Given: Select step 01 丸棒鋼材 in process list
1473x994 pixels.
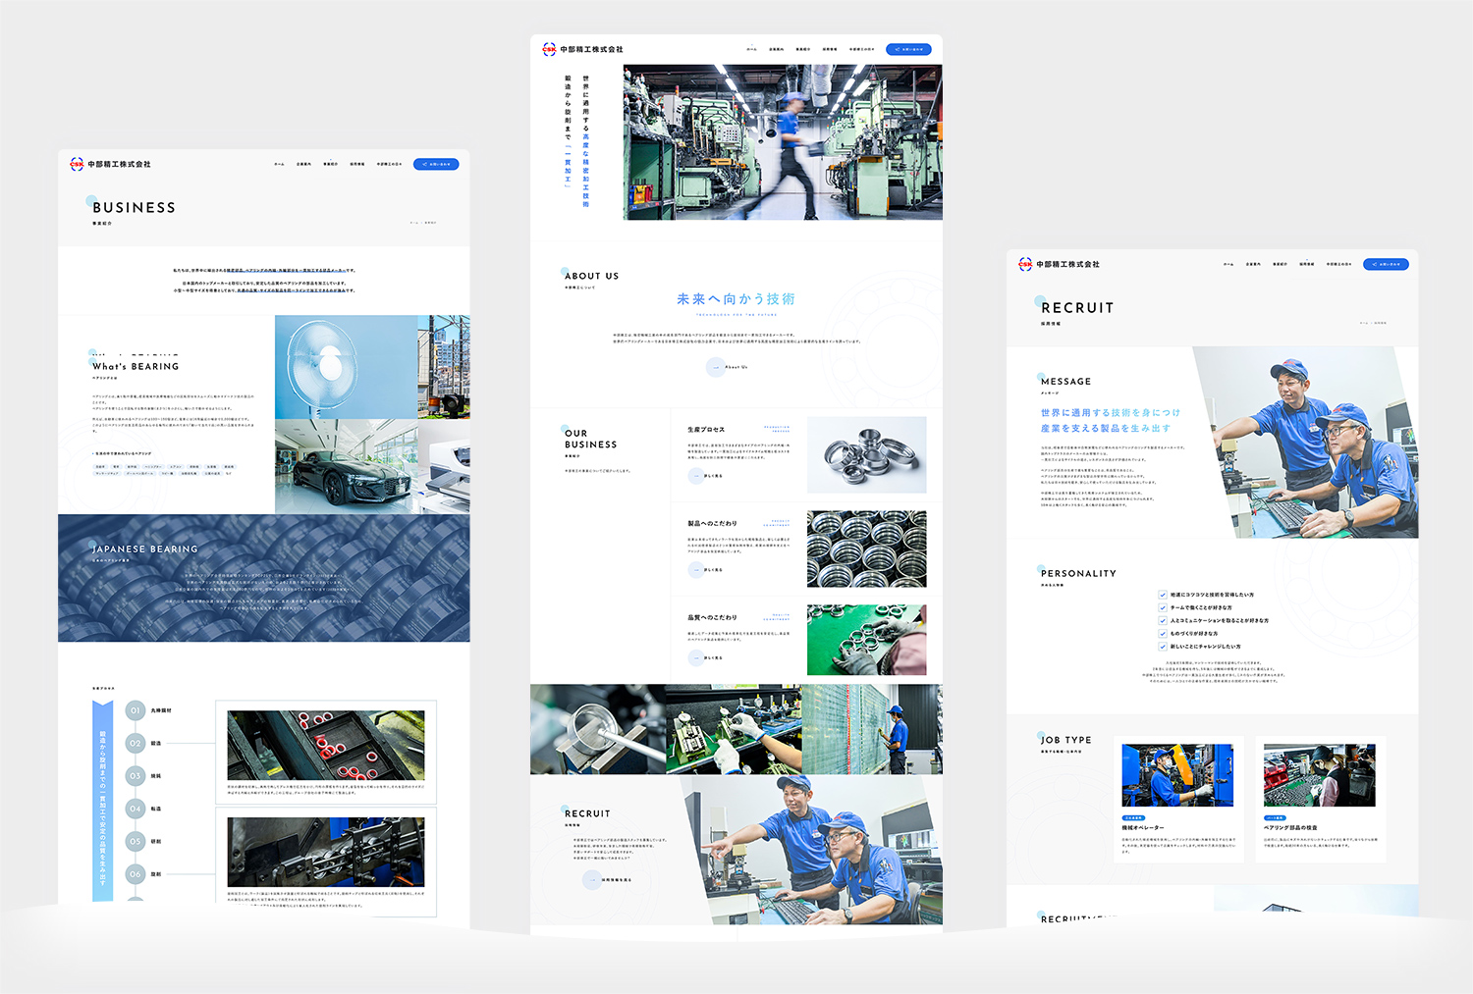Looking at the screenshot, I should (136, 710).
